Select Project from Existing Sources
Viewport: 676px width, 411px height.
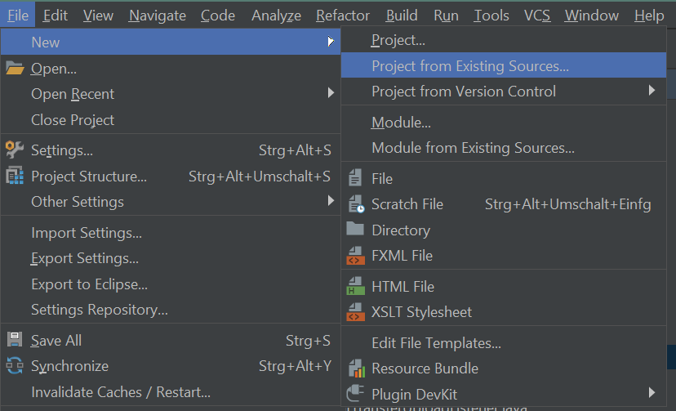coord(469,66)
